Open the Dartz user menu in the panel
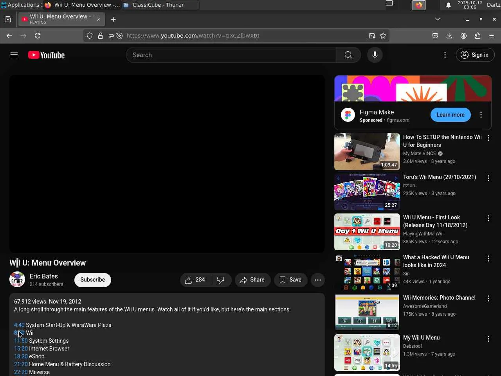The width and height of the screenshot is (501, 376). pos(494,5)
